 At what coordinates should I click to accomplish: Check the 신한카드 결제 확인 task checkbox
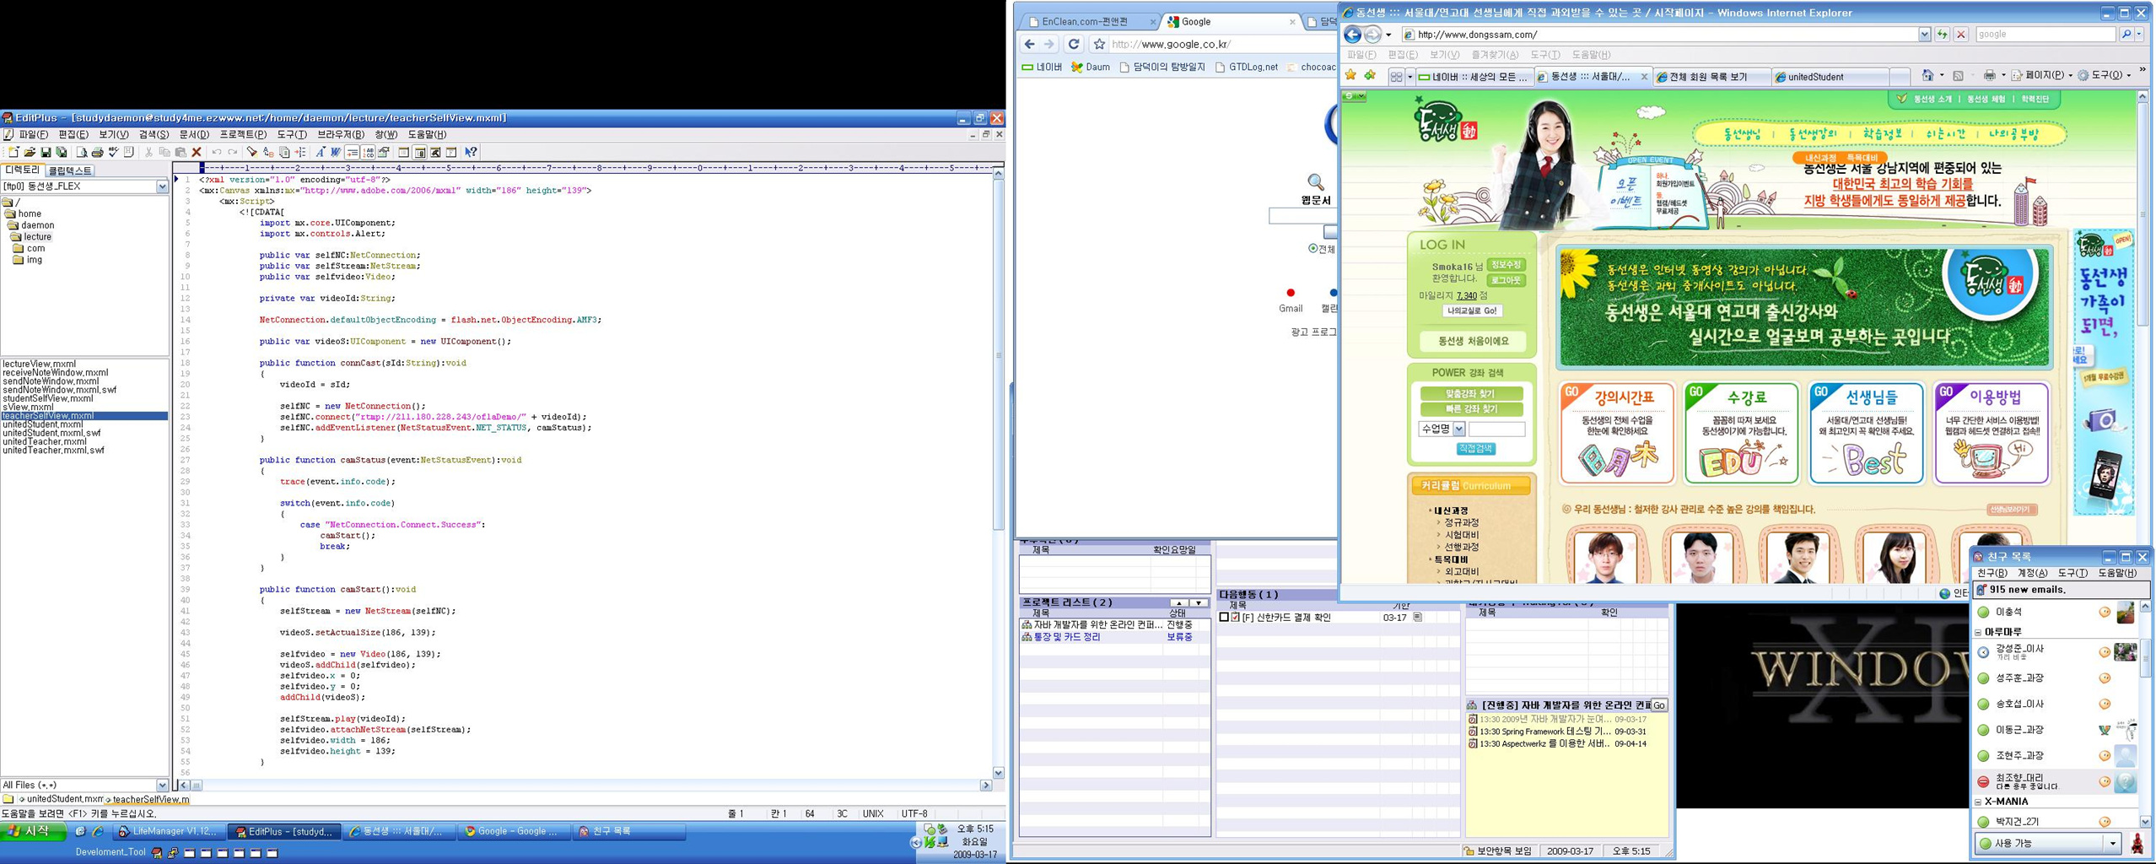tap(1224, 618)
